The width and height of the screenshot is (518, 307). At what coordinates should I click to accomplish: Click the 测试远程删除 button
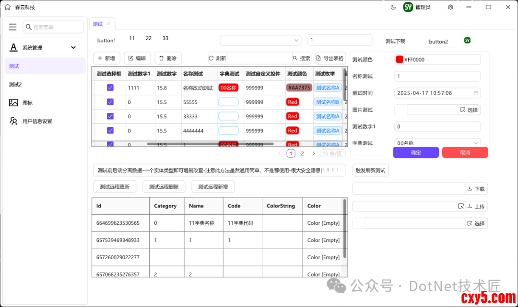click(x=164, y=186)
